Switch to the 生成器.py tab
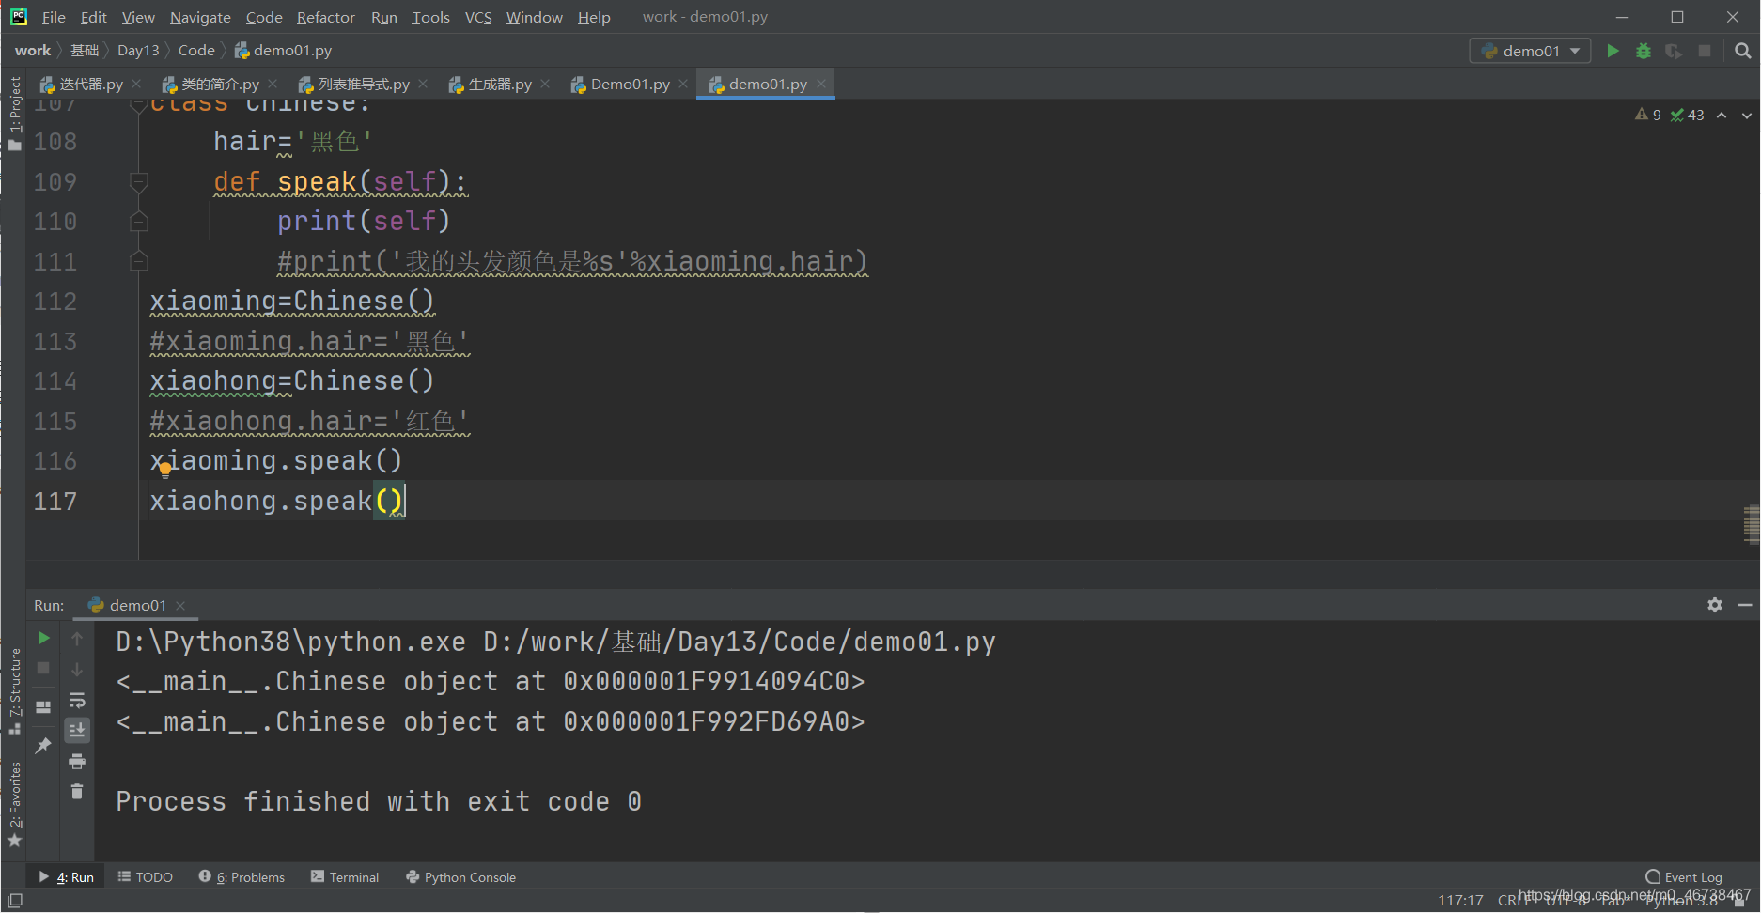1761x913 pixels. coord(499,85)
